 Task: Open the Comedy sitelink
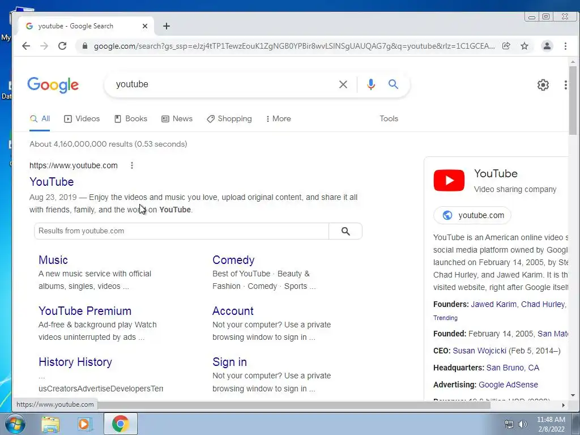click(x=233, y=259)
